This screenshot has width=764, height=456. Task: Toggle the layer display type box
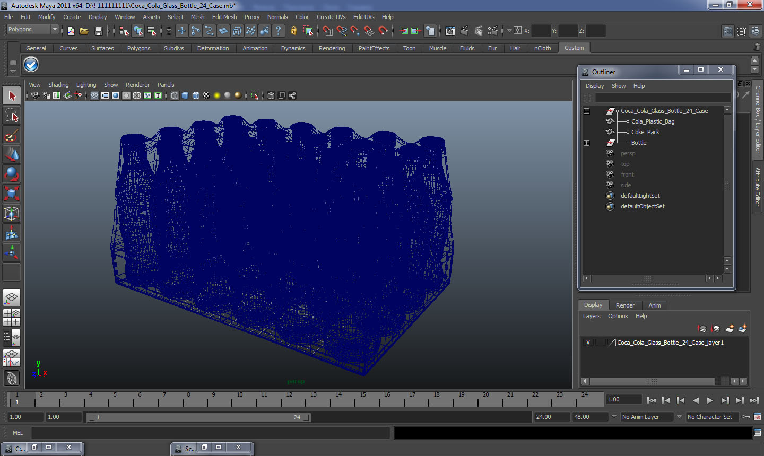600,343
